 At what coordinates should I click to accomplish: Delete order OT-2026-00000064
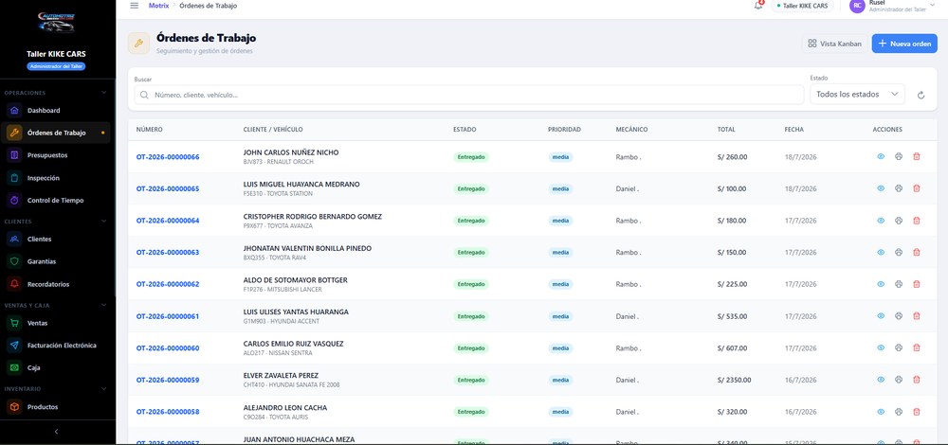point(917,221)
